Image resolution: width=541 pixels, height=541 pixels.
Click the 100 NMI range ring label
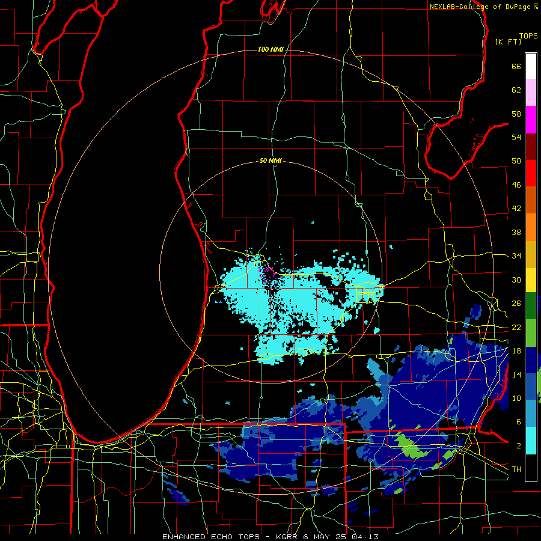click(x=270, y=50)
